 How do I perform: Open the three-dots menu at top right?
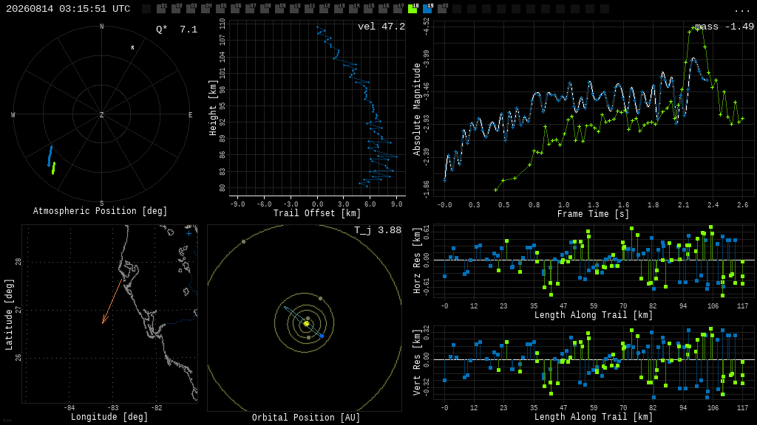pyautogui.click(x=741, y=10)
